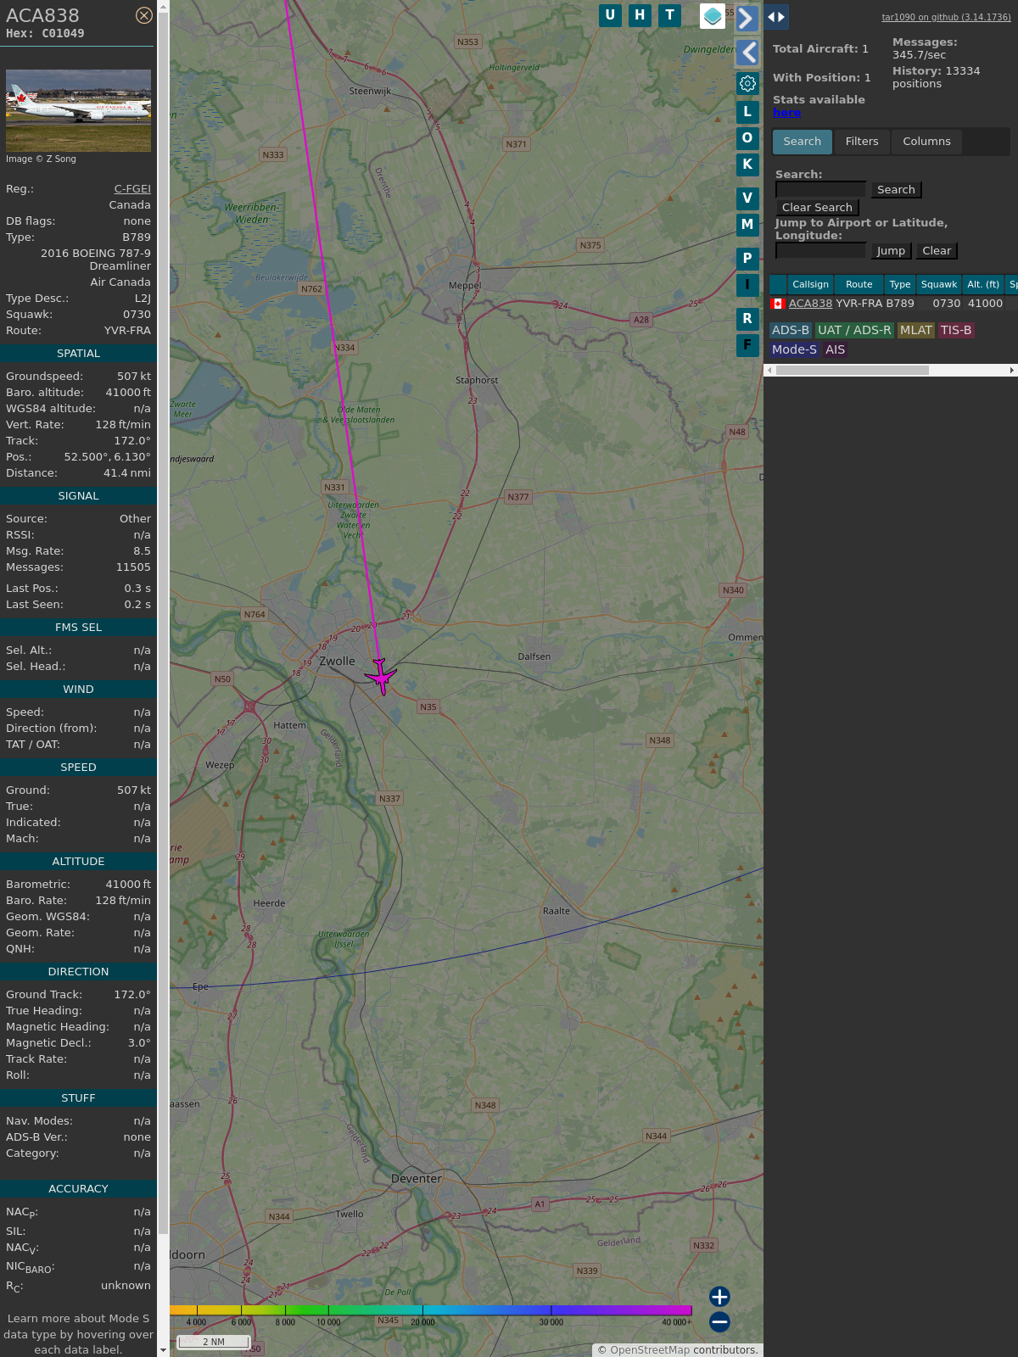Viewport: 1018px width, 1357px height.
Task: Click the DIRECTION section header
Action: click(78, 972)
